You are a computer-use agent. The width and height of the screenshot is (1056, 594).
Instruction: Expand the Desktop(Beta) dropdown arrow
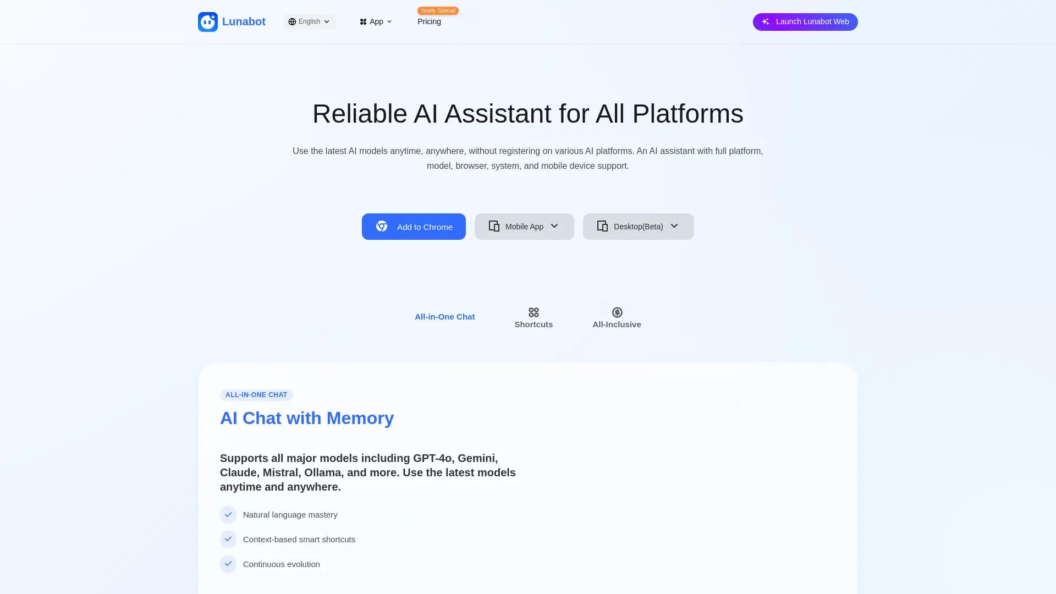coord(674,226)
